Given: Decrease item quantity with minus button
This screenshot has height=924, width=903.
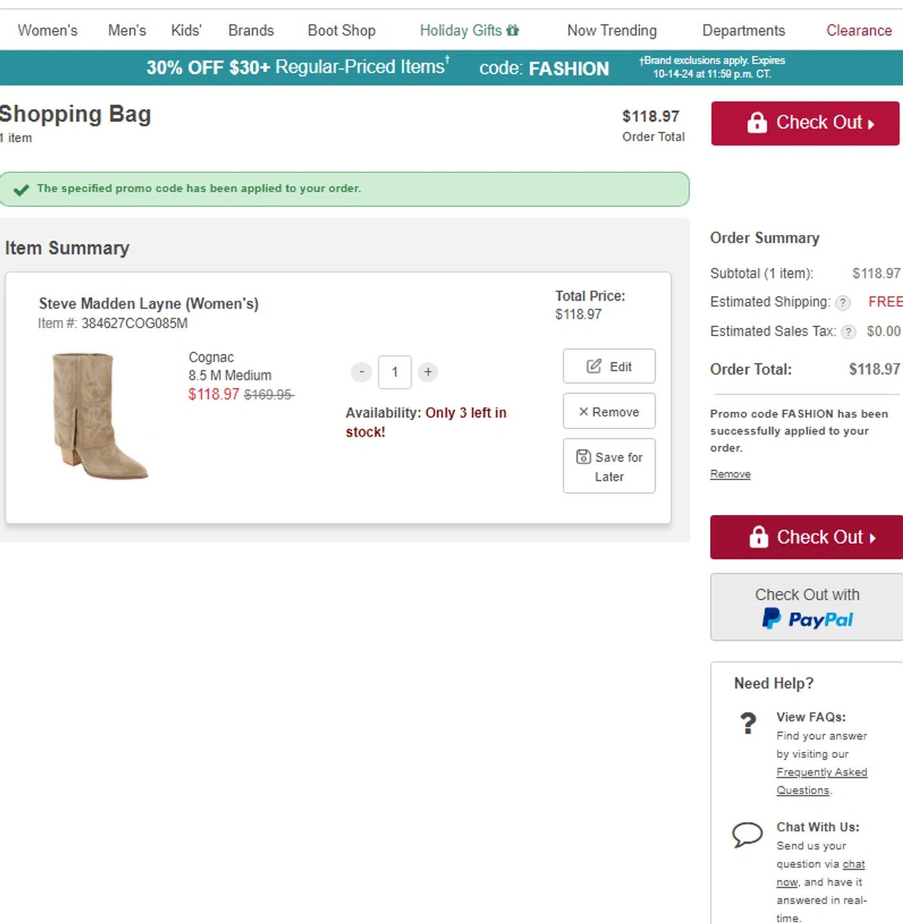Looking at the screenshot, I should point(361,372).
